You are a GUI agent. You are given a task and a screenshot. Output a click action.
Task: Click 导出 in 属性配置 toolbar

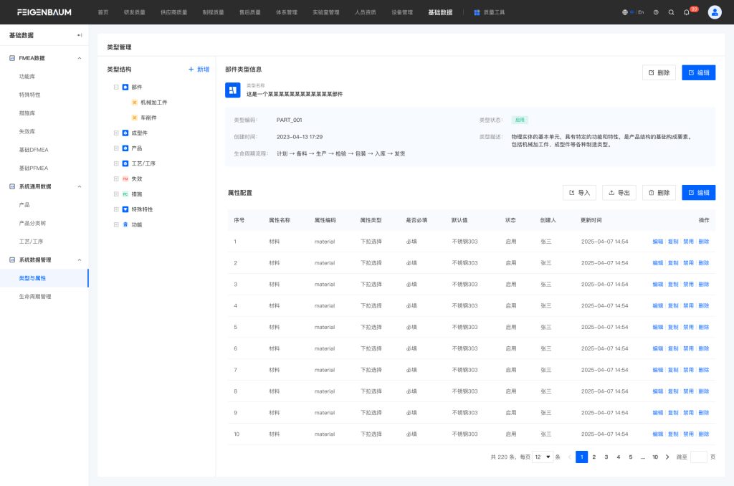tap(619, 192)
